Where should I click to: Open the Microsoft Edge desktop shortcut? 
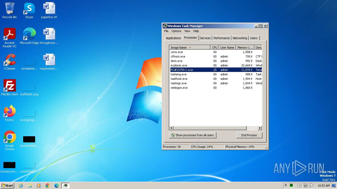29,36
